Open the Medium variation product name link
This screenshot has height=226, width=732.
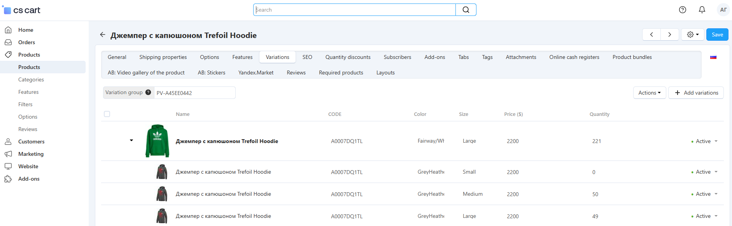coord(223,194)
